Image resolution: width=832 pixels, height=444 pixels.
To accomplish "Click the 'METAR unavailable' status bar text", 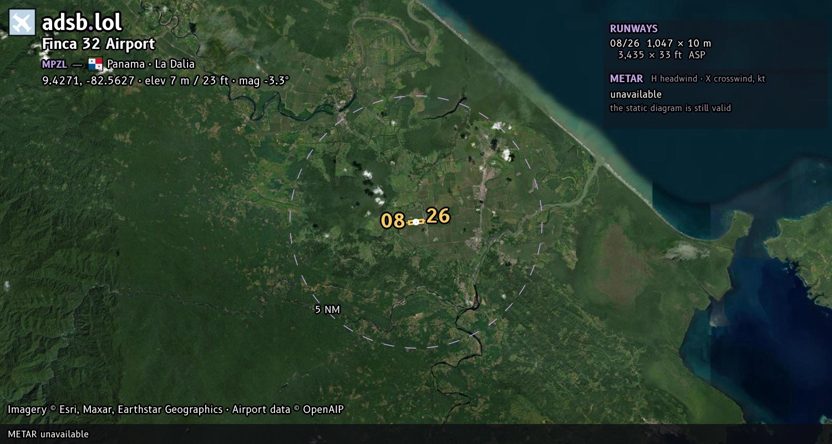I will click(48, 434).
